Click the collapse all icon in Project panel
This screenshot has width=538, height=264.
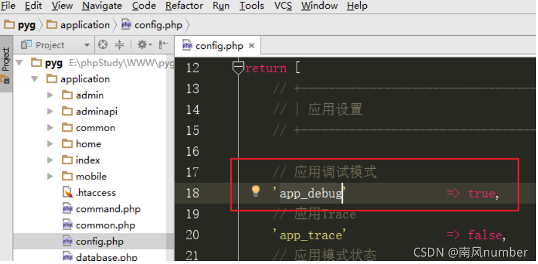click(x=119, y=45)
